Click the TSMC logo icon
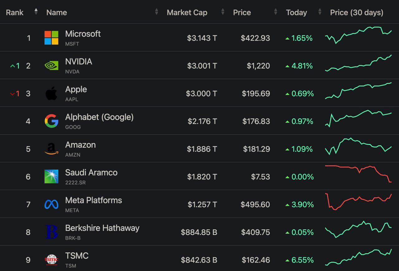The height and width of the screenshot is (271, 399). 51,260
